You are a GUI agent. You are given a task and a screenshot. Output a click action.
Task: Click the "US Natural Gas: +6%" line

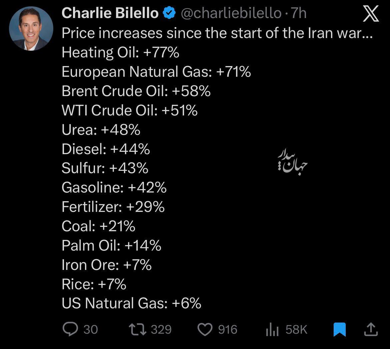click(x=131, y=303)
